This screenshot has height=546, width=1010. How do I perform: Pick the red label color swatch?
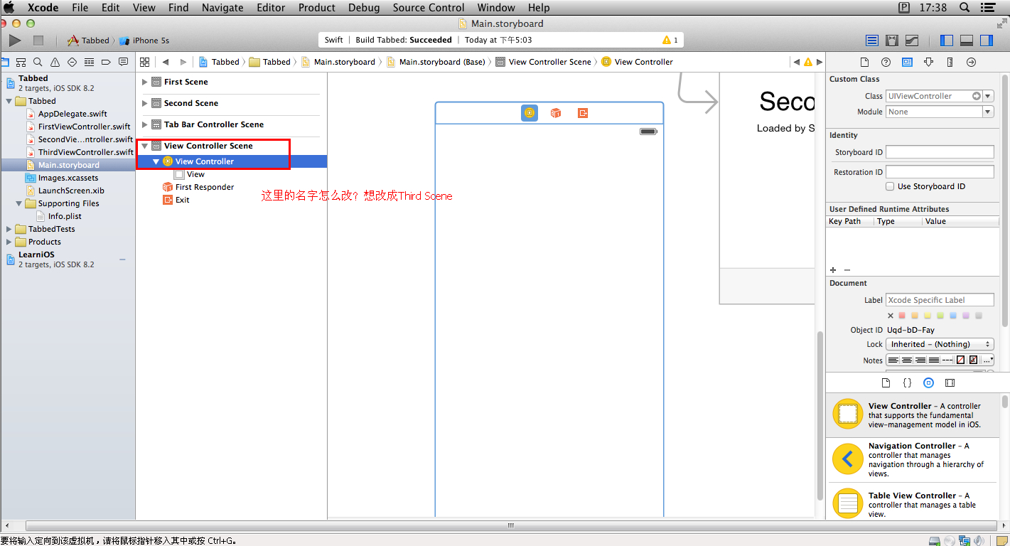[903, 316]
